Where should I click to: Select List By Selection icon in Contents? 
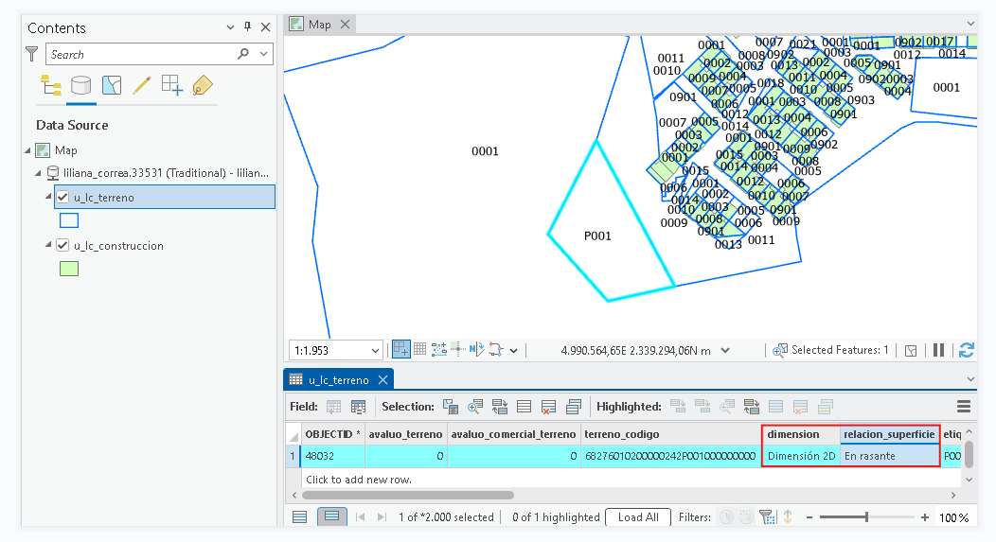tap(111, 85)
